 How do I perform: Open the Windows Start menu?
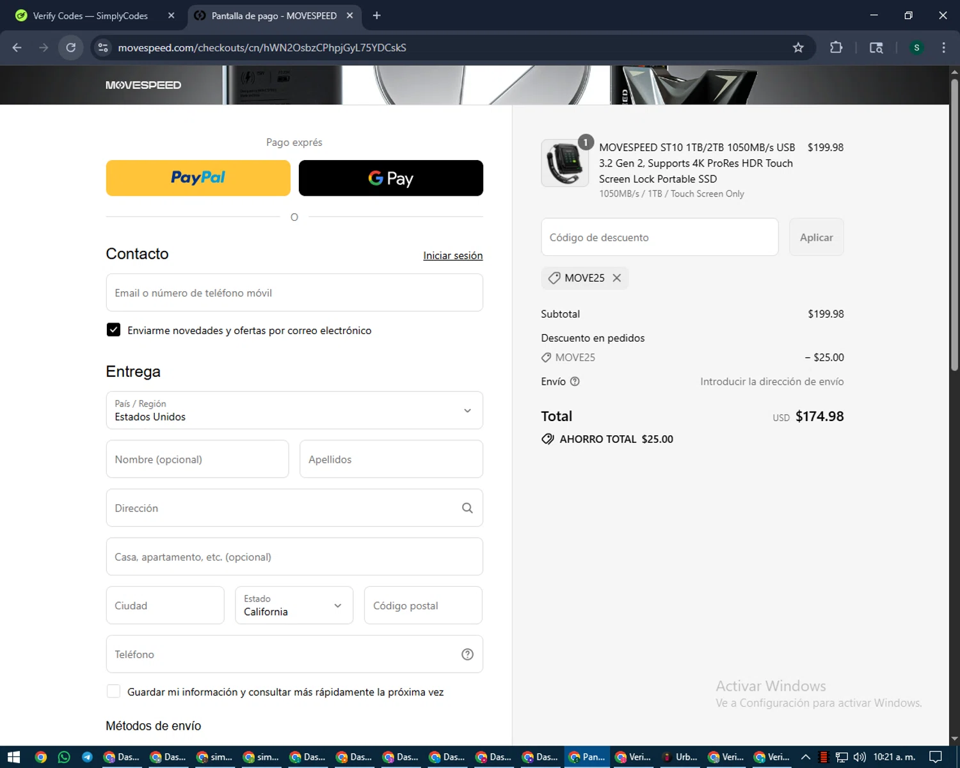(x=14, y=757)
